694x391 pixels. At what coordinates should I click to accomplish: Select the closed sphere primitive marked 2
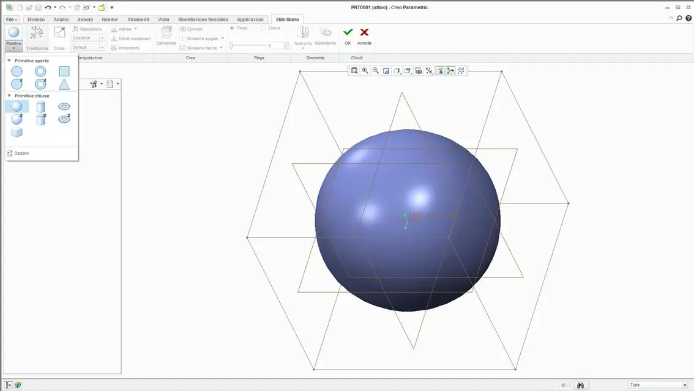click(17, 119)
